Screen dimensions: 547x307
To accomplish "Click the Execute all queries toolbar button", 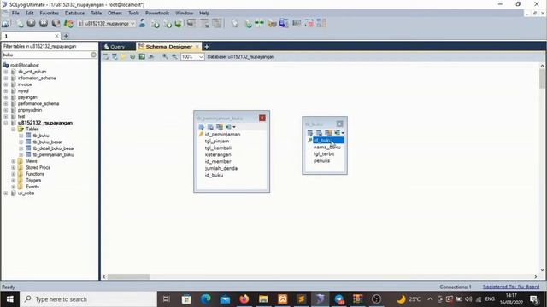I will point(44,23).
